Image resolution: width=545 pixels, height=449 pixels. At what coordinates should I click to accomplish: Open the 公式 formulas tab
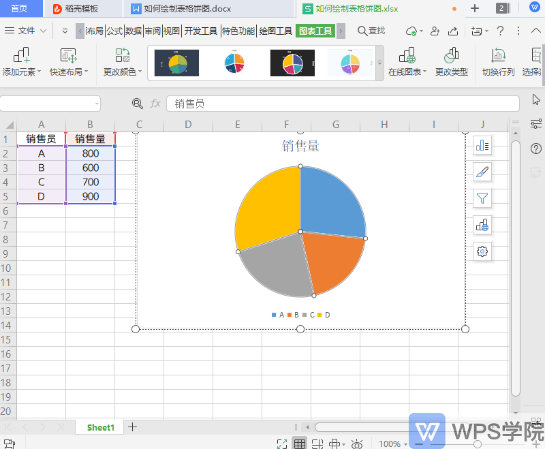click(114, 31)
